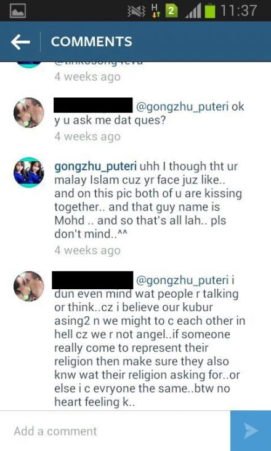Tap the vibrate mode status icon
The image size is (271, 451).
click(137, 11)
